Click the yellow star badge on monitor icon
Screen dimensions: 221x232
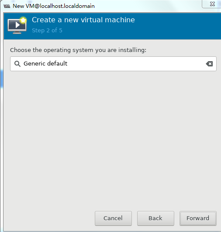(23, 20)
